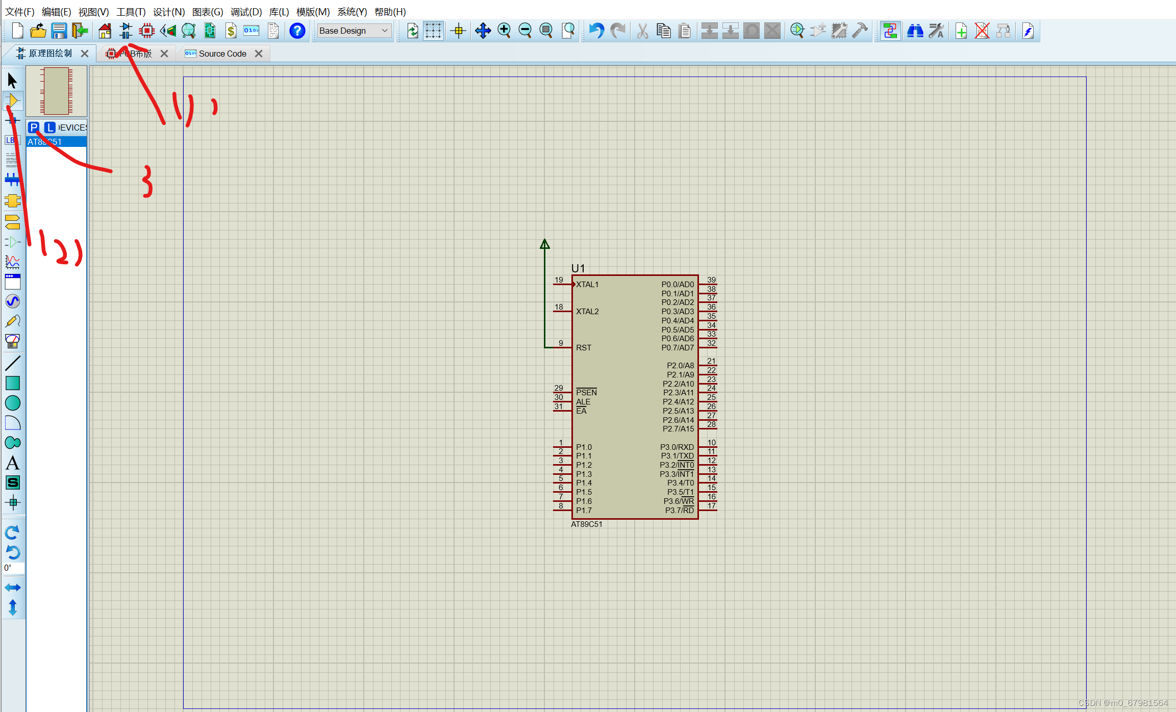Open the 设计(N) menu
The image size is (1176, 712).
click(168, 12)
